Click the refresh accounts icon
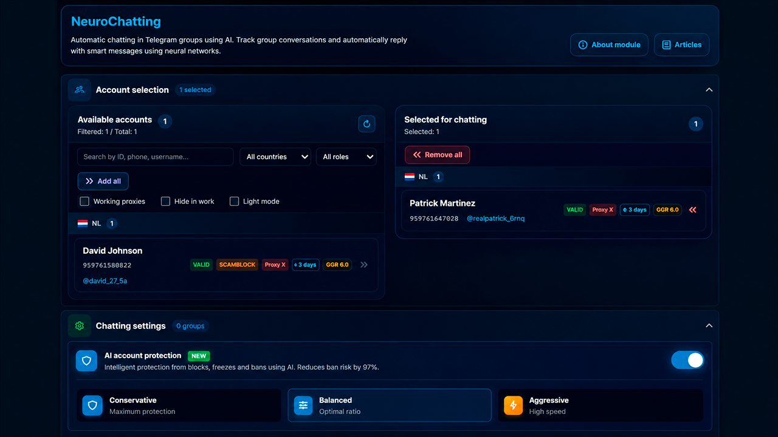 [x=367, y=124]
